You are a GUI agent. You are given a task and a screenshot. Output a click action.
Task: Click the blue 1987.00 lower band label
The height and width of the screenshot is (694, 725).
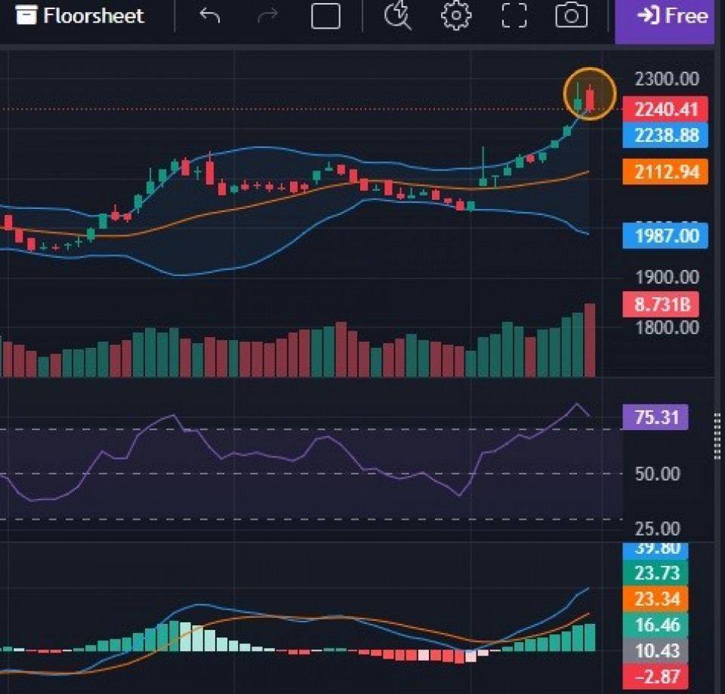665,236
